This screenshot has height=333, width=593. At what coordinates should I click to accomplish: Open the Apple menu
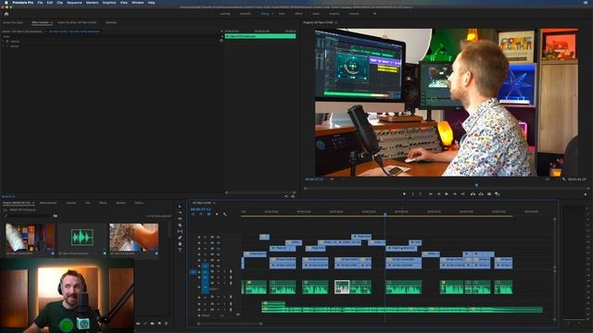pyautogui.click(x=6, y=3)
